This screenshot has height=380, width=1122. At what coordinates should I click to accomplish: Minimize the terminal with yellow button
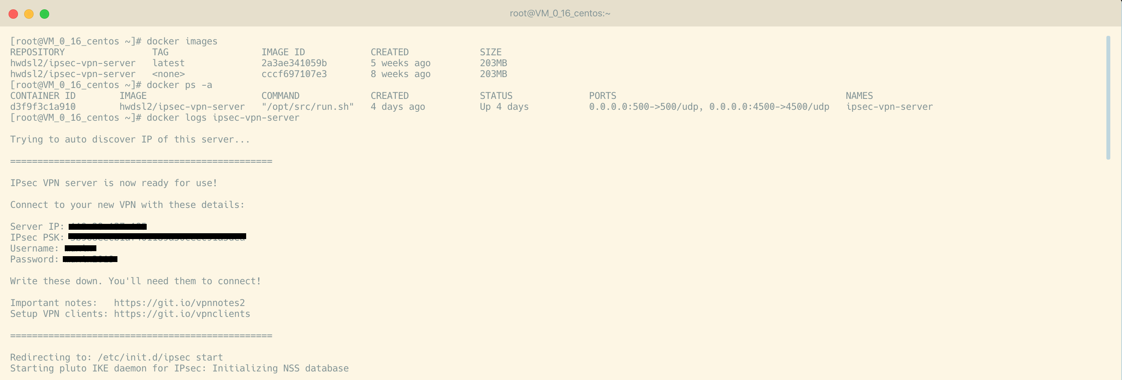click(x=29, y=14)
